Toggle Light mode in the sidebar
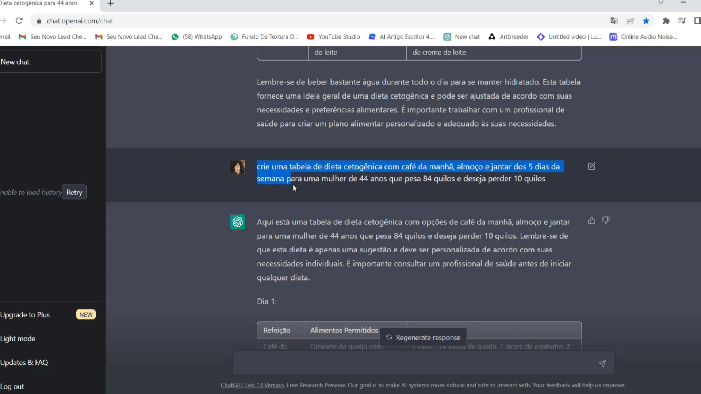Screen dimensions: 701x394 point(18,339)
